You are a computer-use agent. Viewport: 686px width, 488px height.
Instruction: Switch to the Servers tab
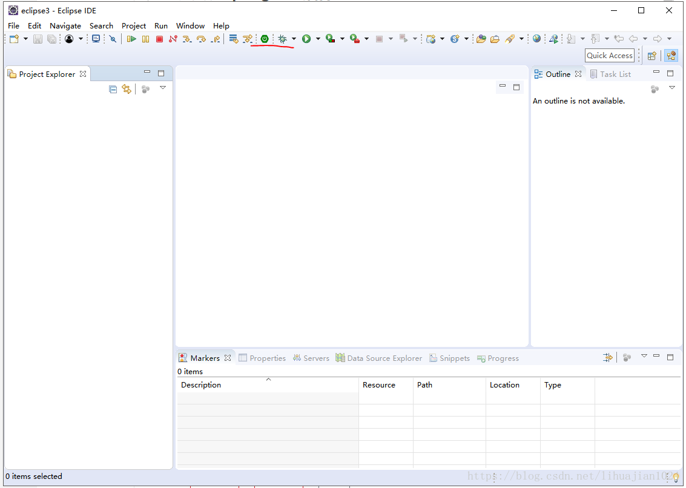coord(311,358)
